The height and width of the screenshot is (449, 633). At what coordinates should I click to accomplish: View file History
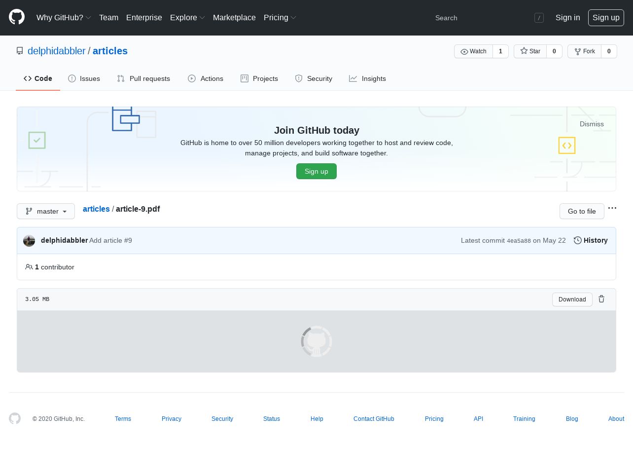pyautogui.click(x=591, y=240)
